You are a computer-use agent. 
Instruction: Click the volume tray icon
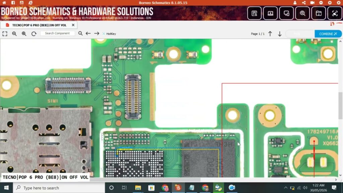point(305,188)
